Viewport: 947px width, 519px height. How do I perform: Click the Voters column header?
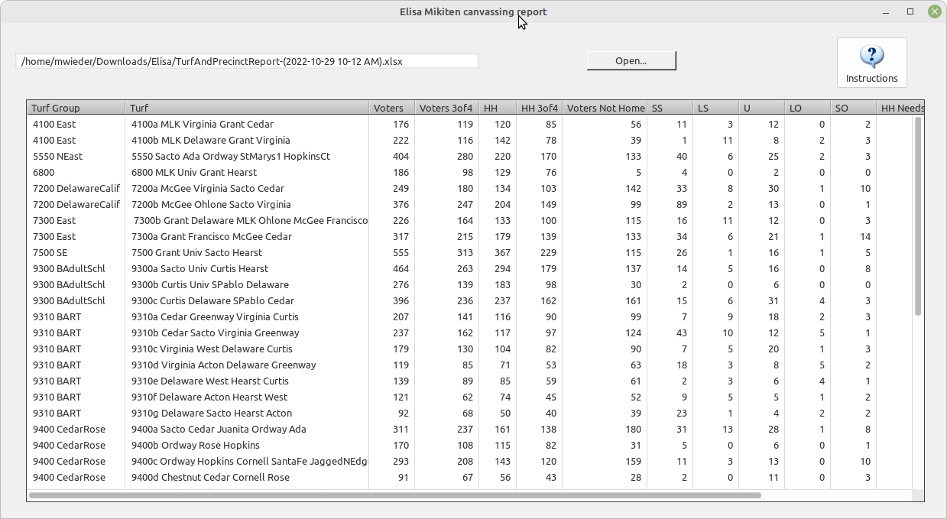(391, 108)
